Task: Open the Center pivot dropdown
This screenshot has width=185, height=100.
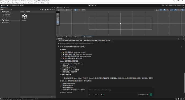Action: click(x=61, y=10)
